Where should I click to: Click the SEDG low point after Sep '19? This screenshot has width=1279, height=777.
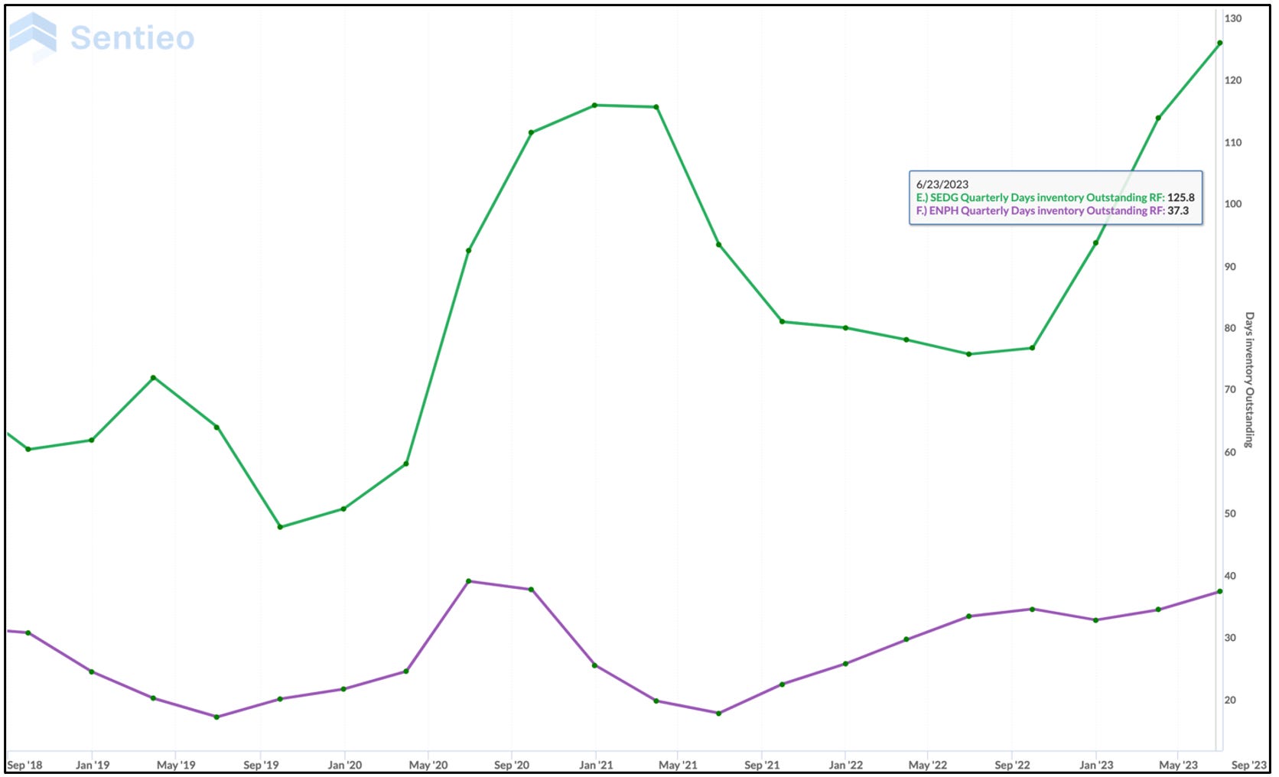[280, 527]
